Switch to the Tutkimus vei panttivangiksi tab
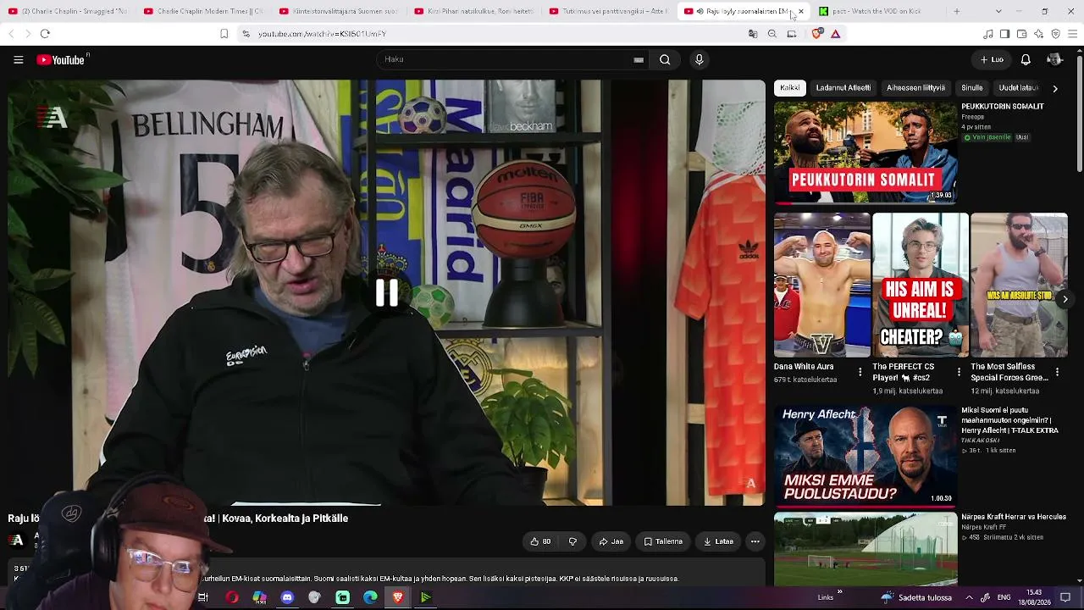The width and height of the screenshot is (1084, 610). pos(610,11)
